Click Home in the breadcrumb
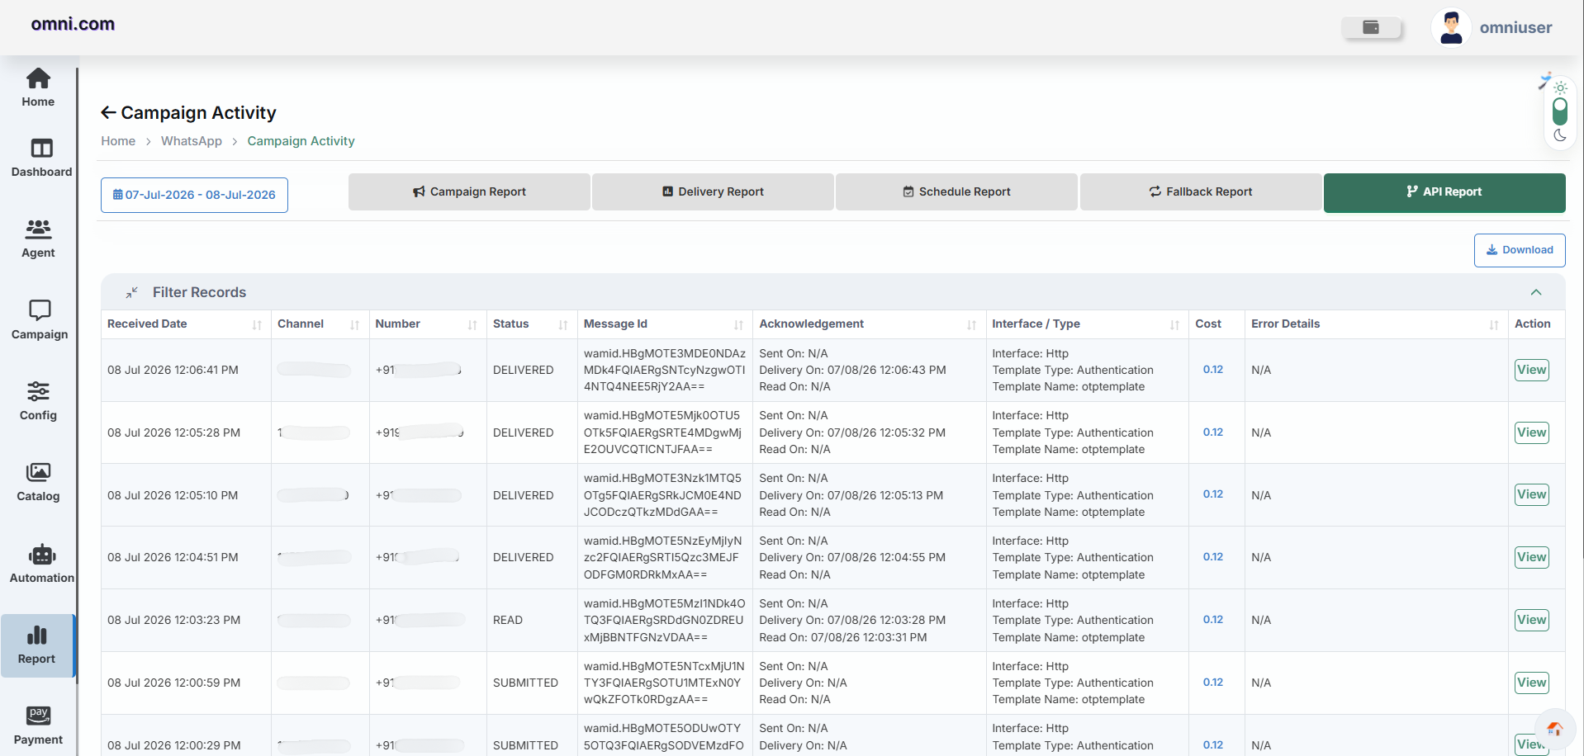Image resolution: width=1584 pixels, height=756 pixels. pyautogui.click(x=118, y=141)
